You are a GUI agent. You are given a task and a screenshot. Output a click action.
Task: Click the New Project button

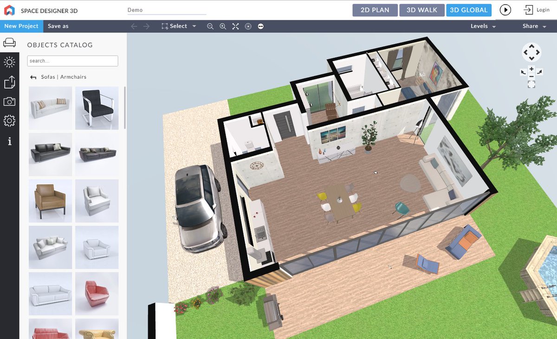[21, 26]
